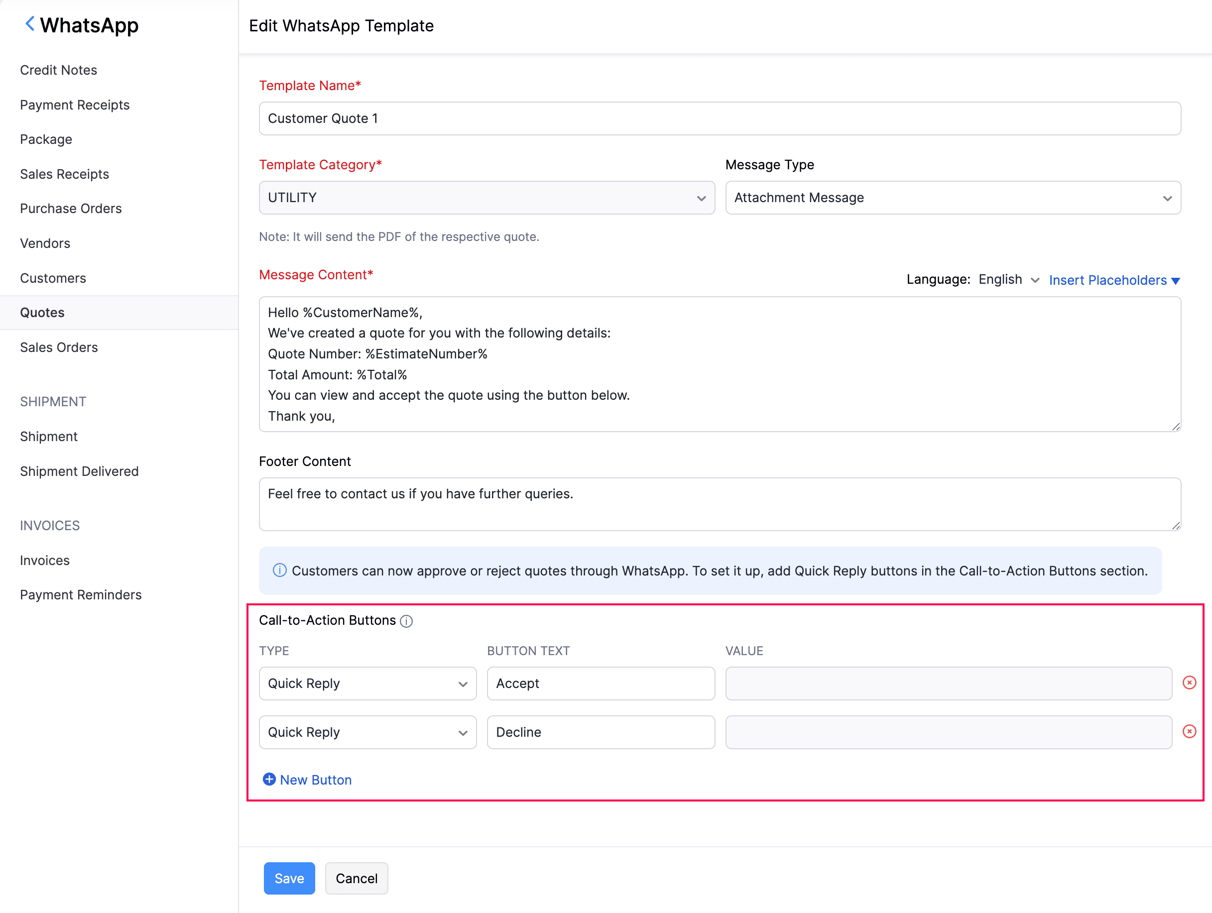Go back using the WhatsApp back arrow
Image resolution: width=1212 pixels, height=913 pixels.
pos(30,24)
